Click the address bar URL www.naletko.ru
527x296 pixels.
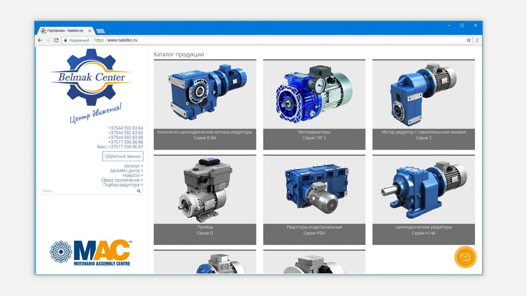[116, 40]
